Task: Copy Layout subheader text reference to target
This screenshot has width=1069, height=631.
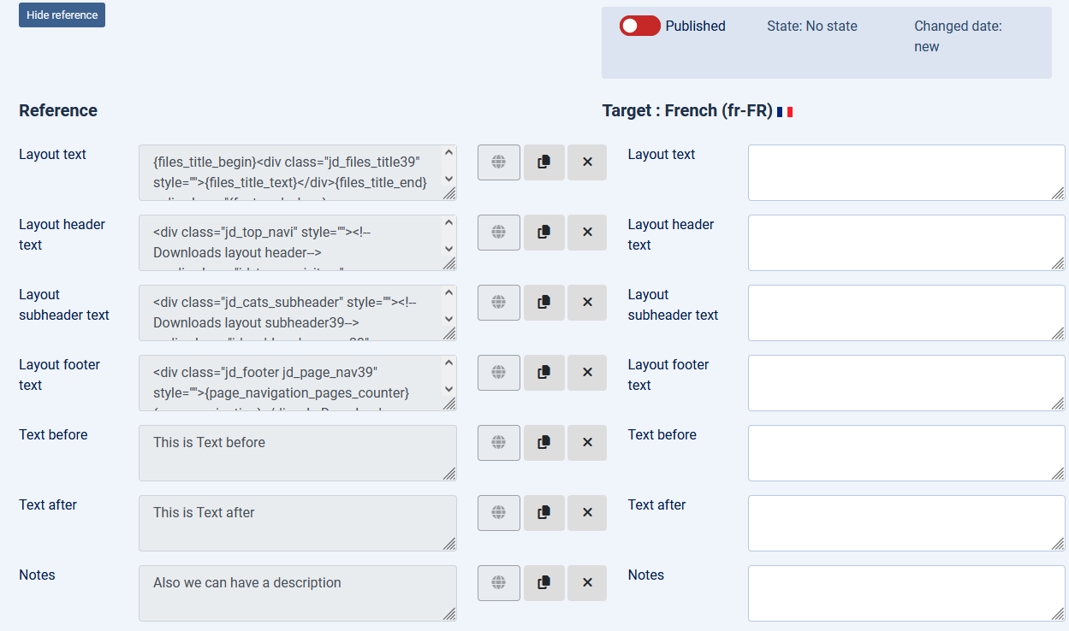Action: 543,303
